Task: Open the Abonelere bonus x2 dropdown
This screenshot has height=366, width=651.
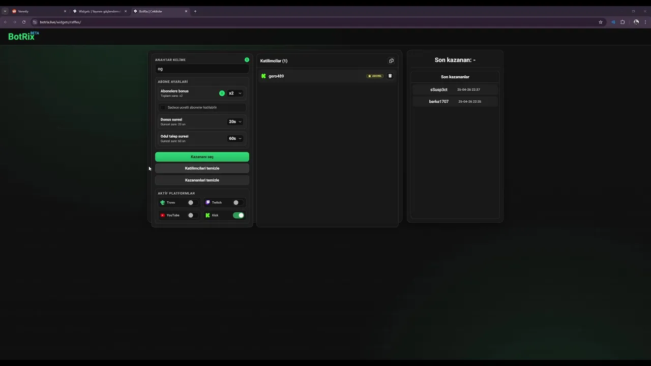Action: [235, 94]
